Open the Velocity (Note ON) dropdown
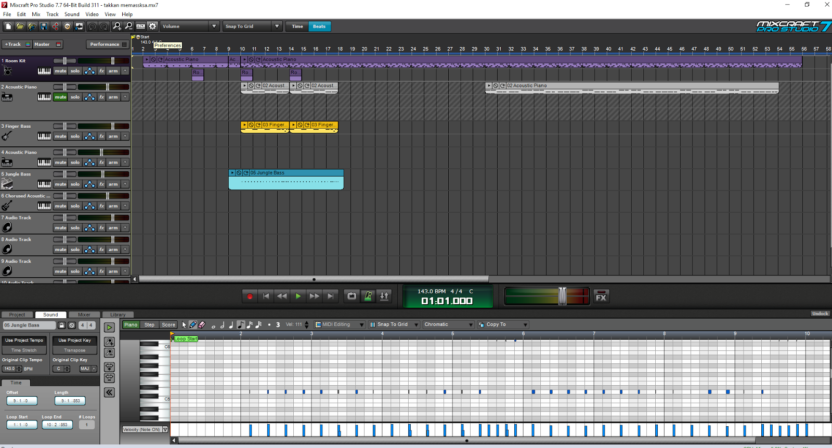 (x=145, y=430)
